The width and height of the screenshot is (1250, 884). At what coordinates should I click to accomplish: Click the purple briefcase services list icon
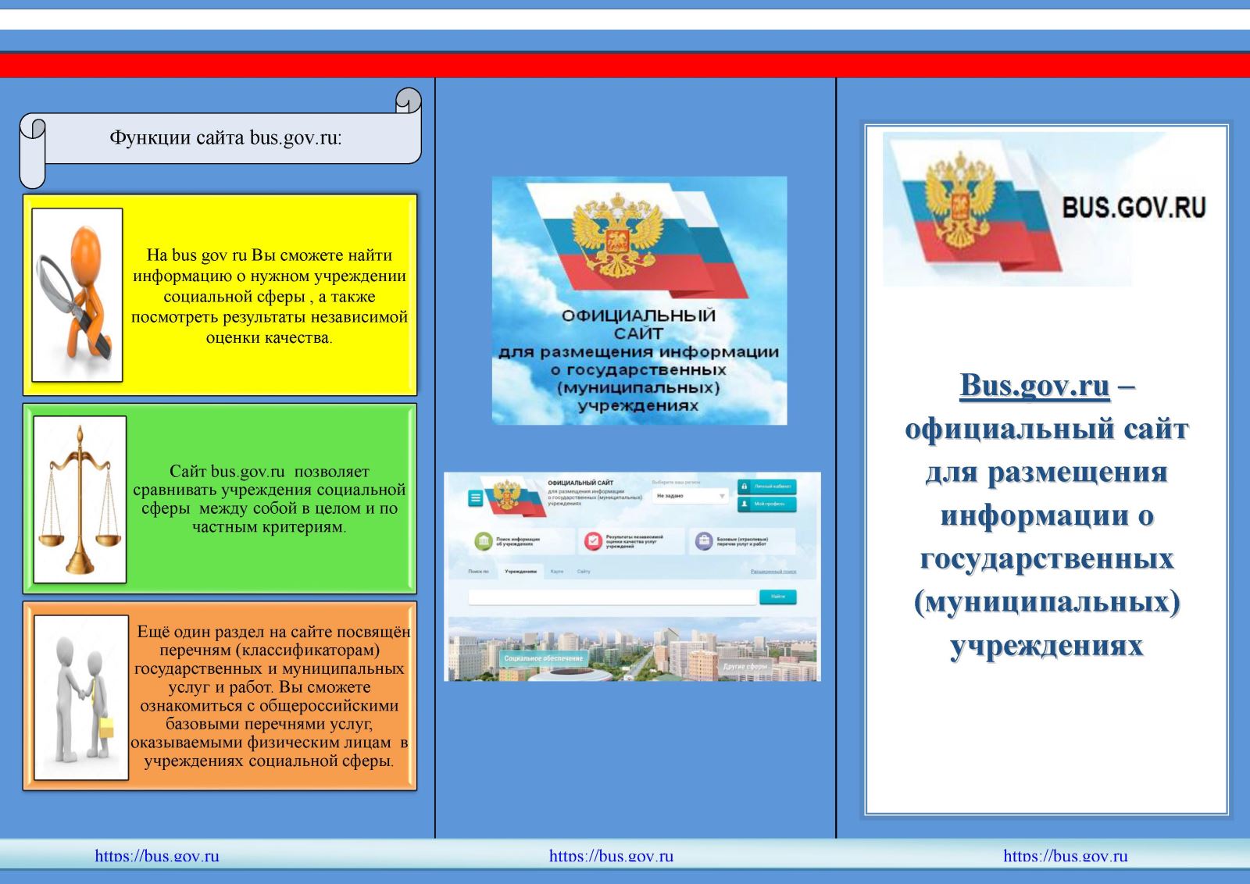point(703,540)
